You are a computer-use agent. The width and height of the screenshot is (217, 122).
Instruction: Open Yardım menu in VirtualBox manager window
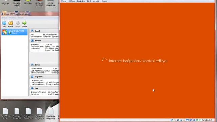21,18
